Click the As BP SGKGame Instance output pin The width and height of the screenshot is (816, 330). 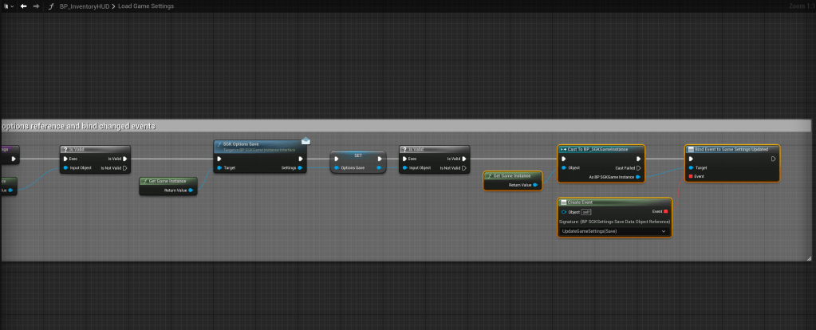(x=638, y=177)
